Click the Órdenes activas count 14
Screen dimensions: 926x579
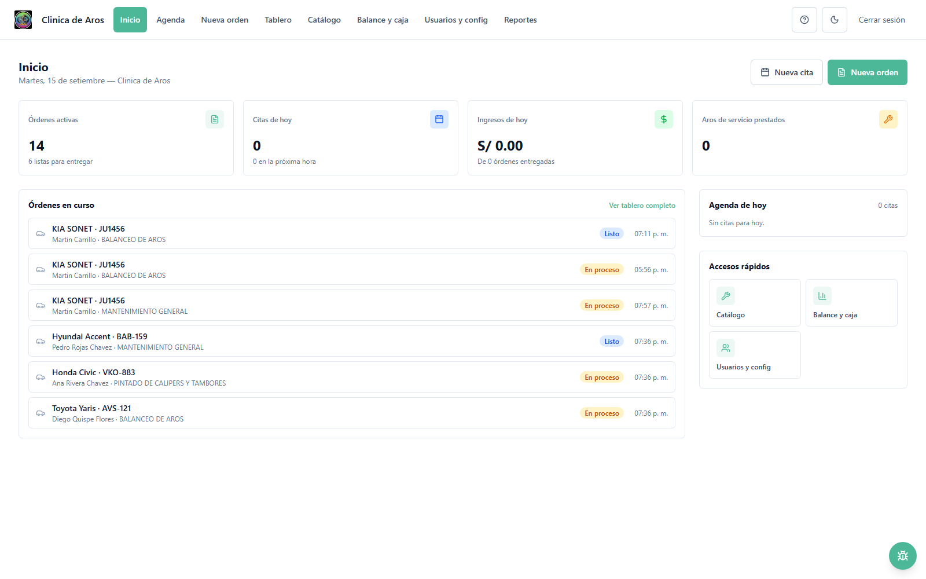36,146
